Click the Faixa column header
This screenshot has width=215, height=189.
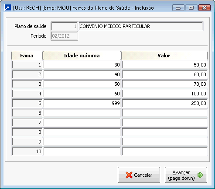pos(27,56)
